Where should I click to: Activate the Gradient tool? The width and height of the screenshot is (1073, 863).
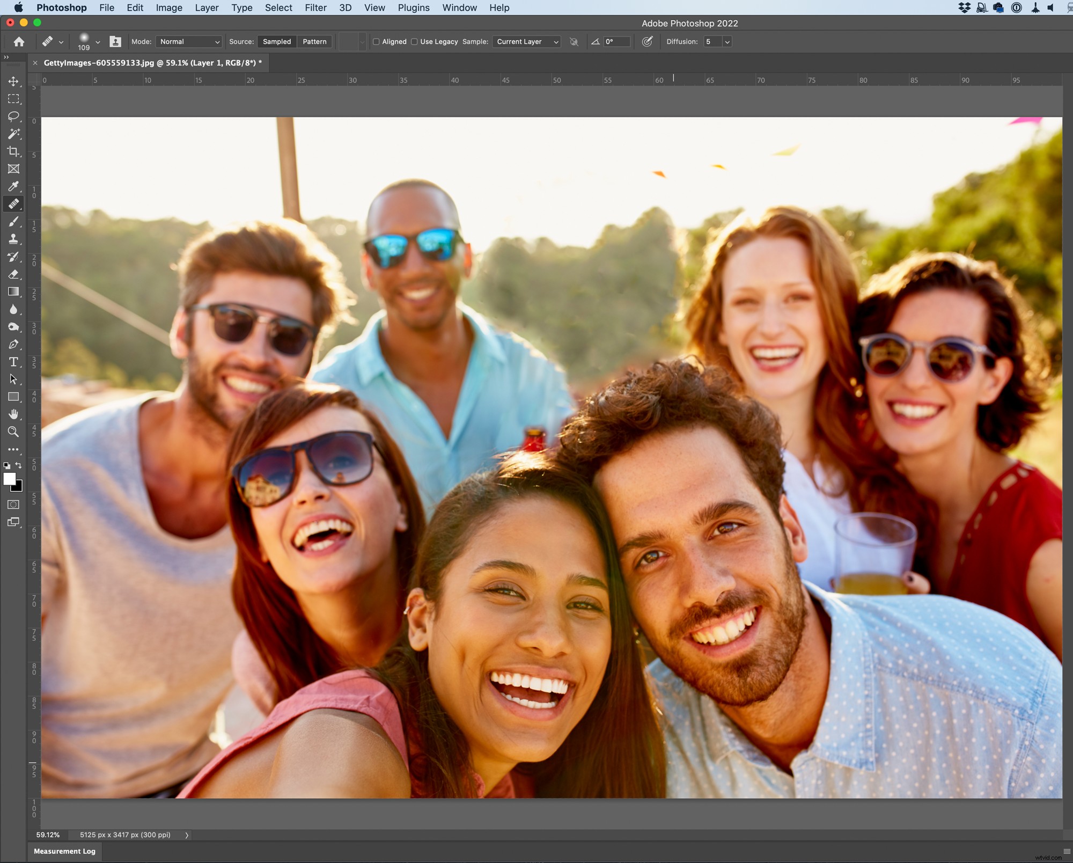tap(13, 292)
